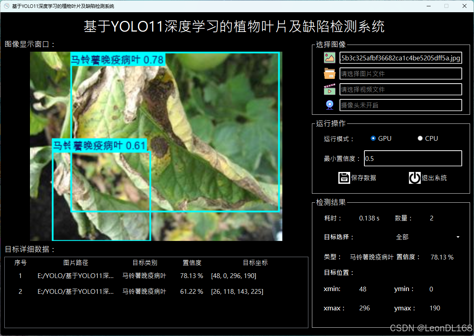Click the 保存数据 button
This screenshot has width=474, height=336.
pos(357,178)
